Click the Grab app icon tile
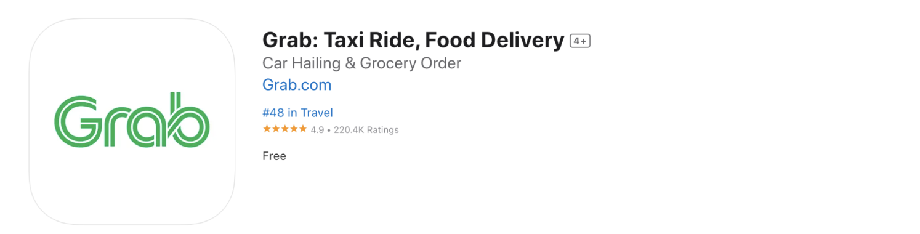Screen dimensions: 920x234 click(x=132, y=121)
